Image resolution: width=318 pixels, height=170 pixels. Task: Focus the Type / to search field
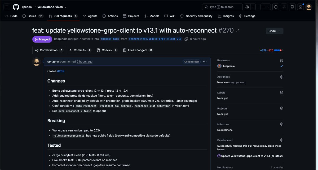pyautogui.click(x=222, y=7)
